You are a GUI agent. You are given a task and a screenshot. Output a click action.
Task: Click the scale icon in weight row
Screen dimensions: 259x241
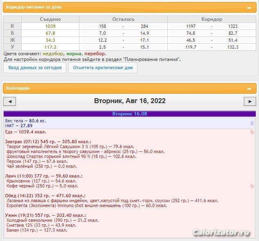[252, 123]
